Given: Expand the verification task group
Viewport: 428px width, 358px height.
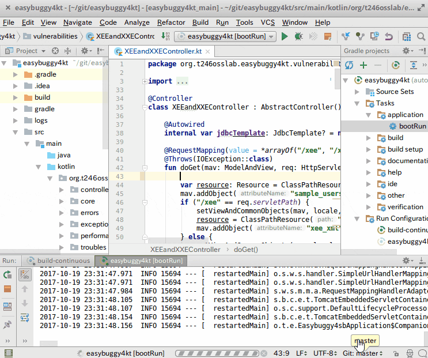Looking at the screenshot, I should click(368, 208).
